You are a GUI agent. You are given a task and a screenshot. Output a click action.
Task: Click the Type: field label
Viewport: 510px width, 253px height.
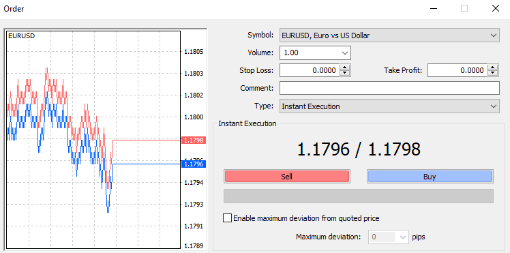click(x=264, y=106)
